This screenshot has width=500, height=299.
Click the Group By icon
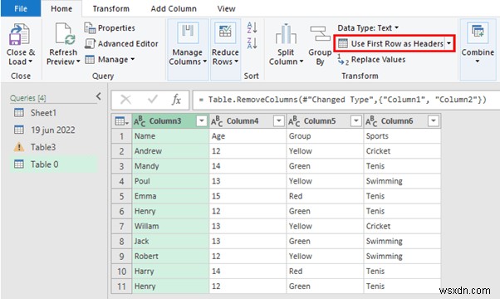[320, 33]
